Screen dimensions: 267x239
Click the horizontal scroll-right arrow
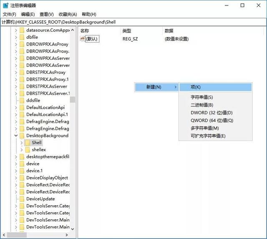[x=67, y=235]
